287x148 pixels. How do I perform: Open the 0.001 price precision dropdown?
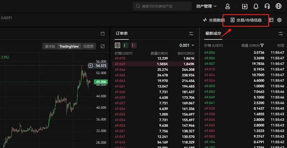(187, 45)
